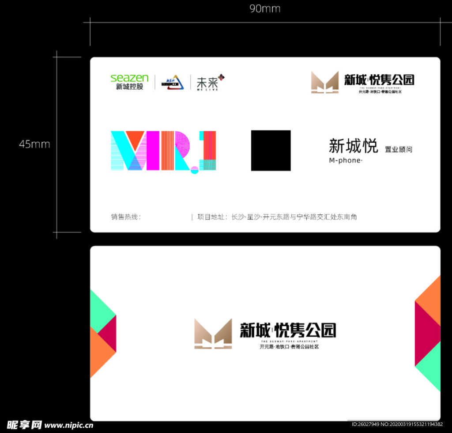This screenshot has height=433, width=452.
Task: Select the M-phone text line
Action: coord(345,160)
